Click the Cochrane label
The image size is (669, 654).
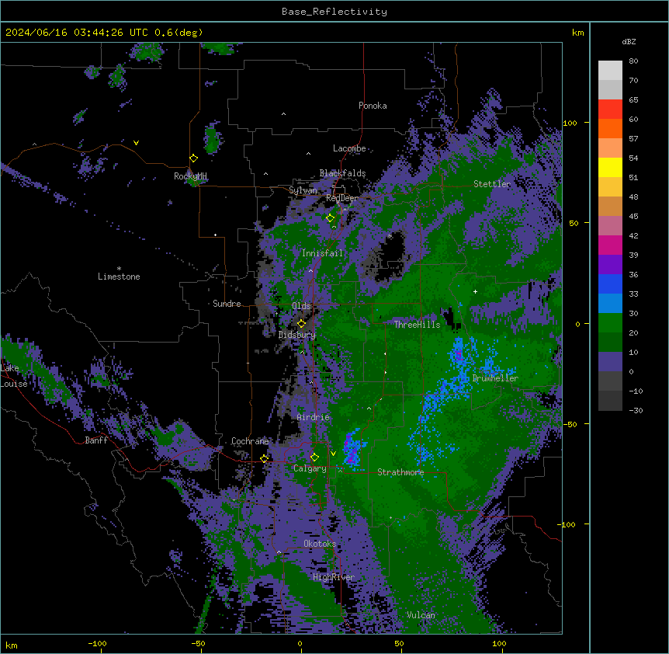click(250, 441)
